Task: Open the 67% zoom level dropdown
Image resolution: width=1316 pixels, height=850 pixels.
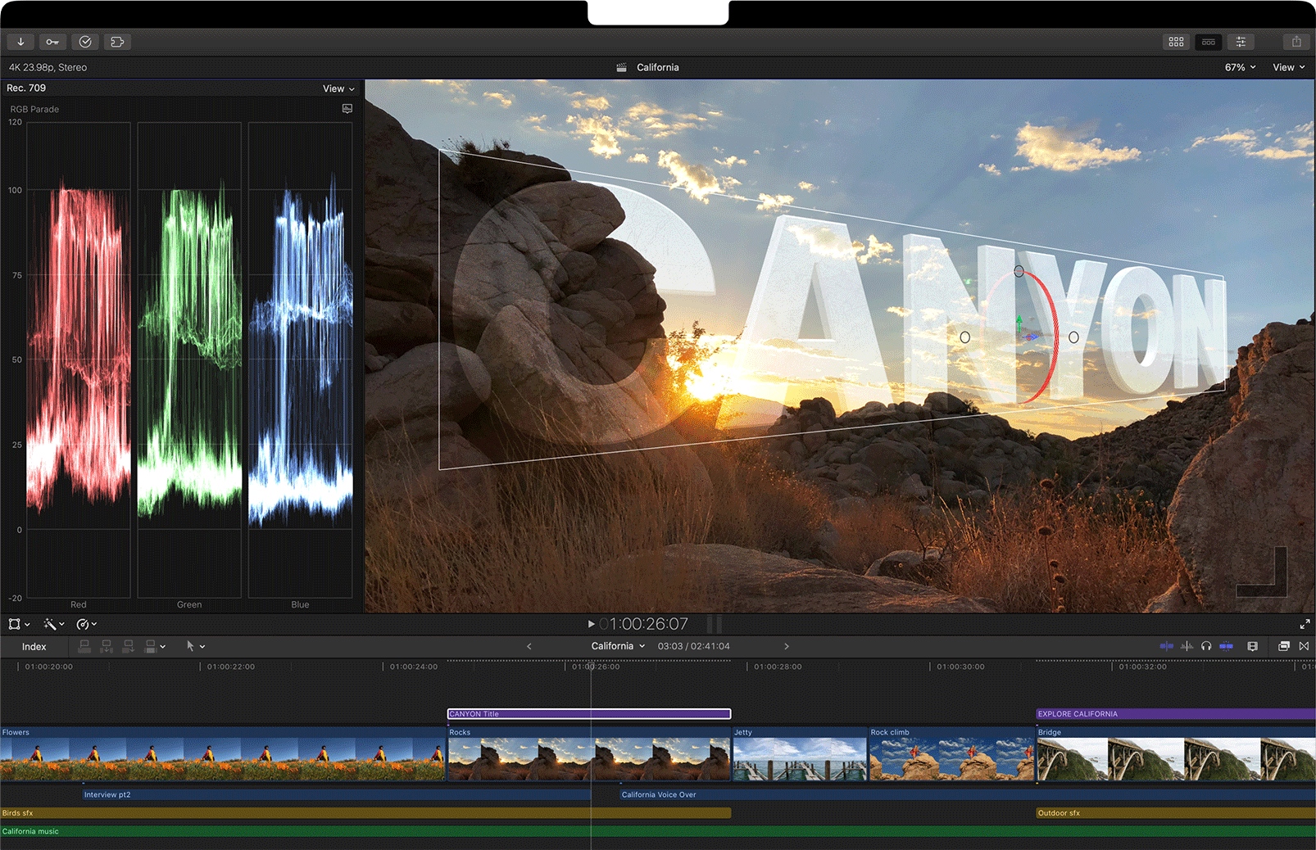Action: point(1240,67)
